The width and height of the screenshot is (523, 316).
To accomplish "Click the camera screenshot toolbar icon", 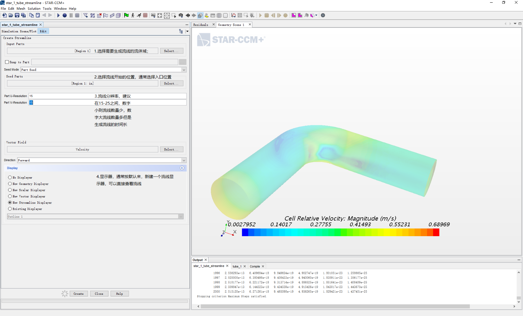I will click(181, 15).
